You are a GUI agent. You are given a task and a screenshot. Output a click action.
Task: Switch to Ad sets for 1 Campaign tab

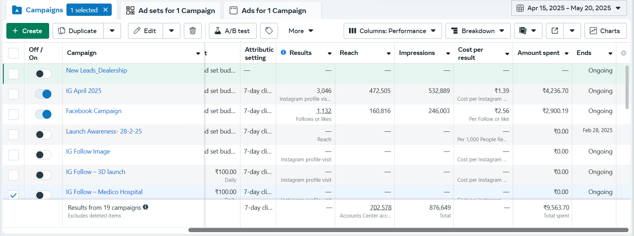coord(170,11)
